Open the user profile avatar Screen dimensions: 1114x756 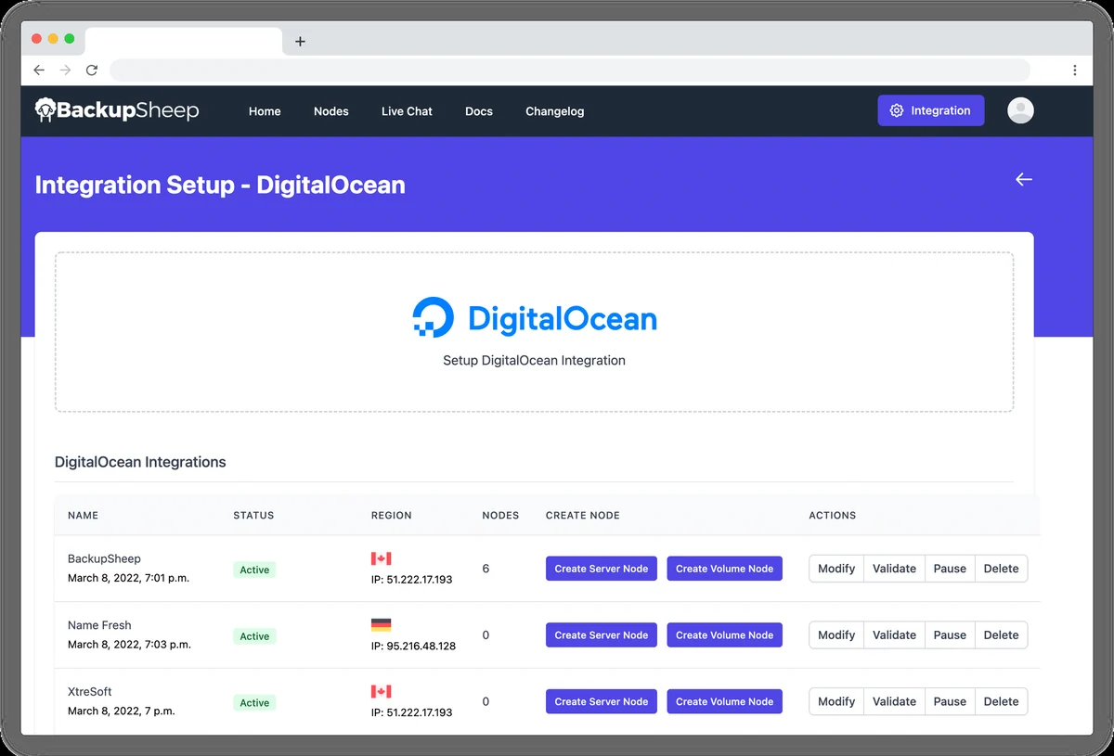1020,110
